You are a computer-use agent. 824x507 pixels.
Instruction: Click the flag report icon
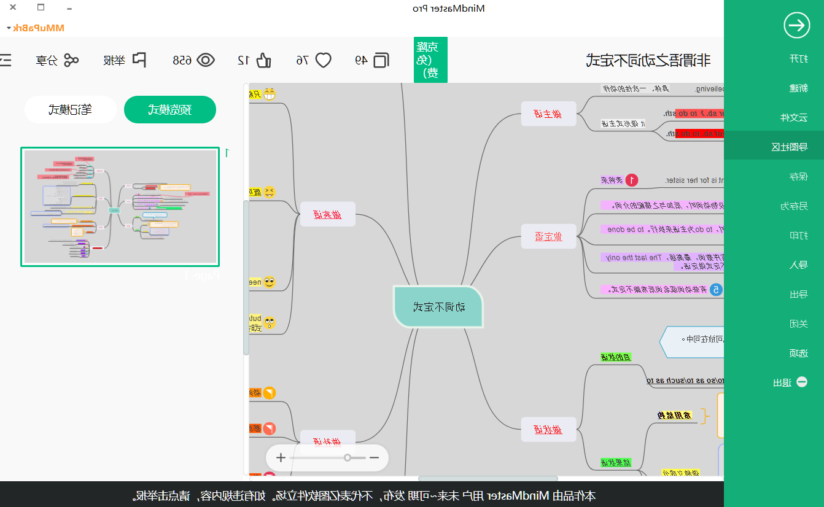point(139,60)
